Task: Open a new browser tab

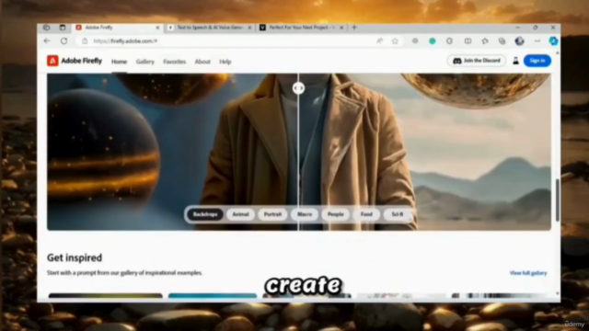Action: click(354, 28)
